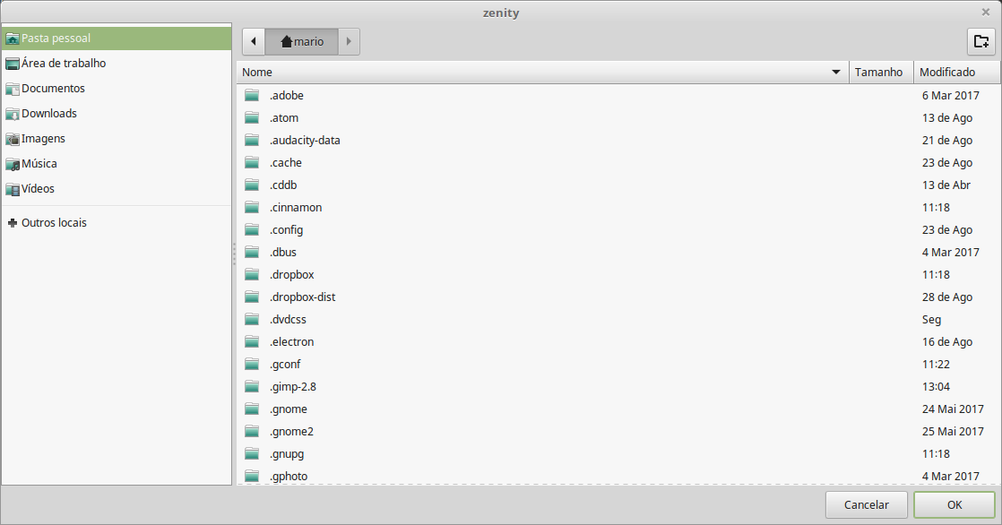Click the .dropbox folder icon
This screenshot has width=1002, height=525.
click(252, 275)
